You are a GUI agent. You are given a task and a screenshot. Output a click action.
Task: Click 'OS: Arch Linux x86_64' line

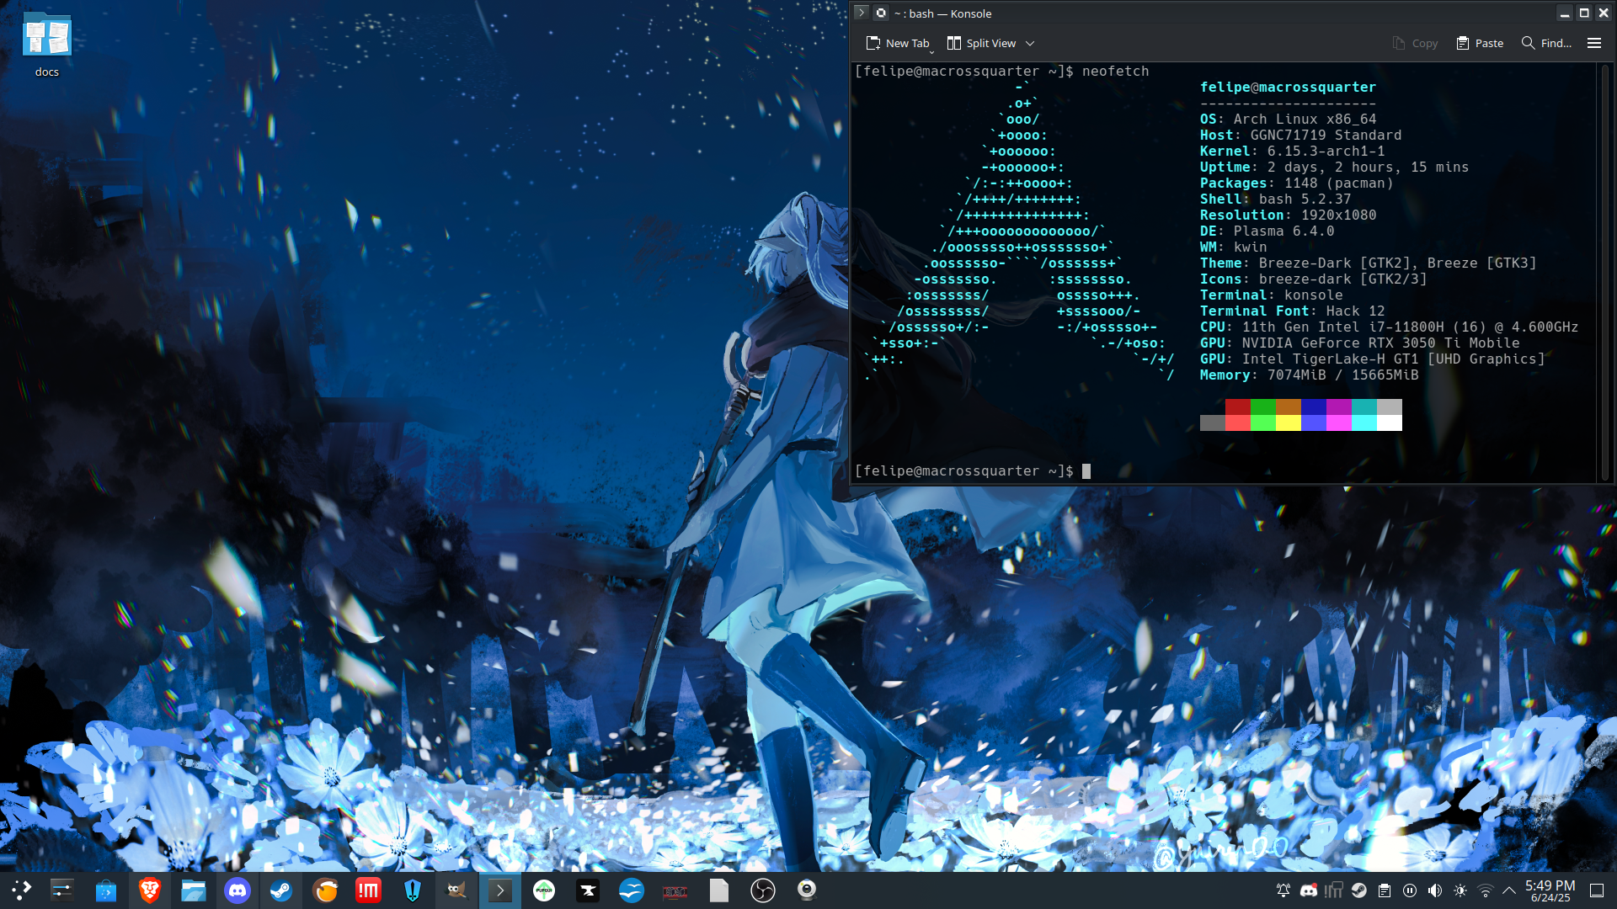pos(1288,120)
